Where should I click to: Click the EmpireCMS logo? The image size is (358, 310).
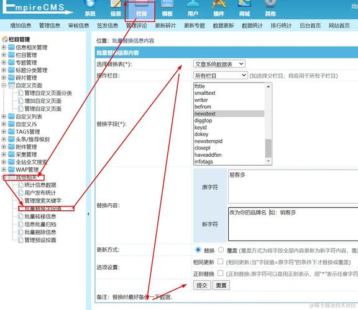pos(38,7)
